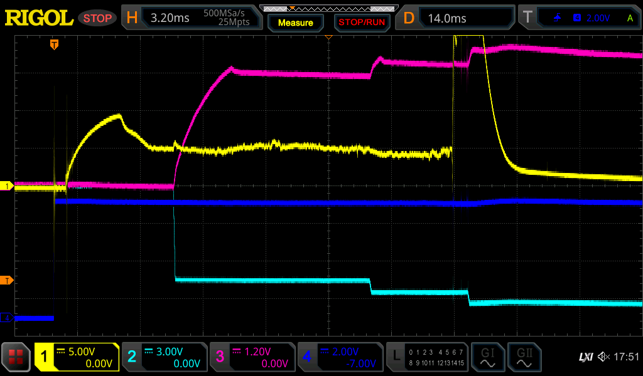
Task: Open the Measure menu
Action: [295, 23]
